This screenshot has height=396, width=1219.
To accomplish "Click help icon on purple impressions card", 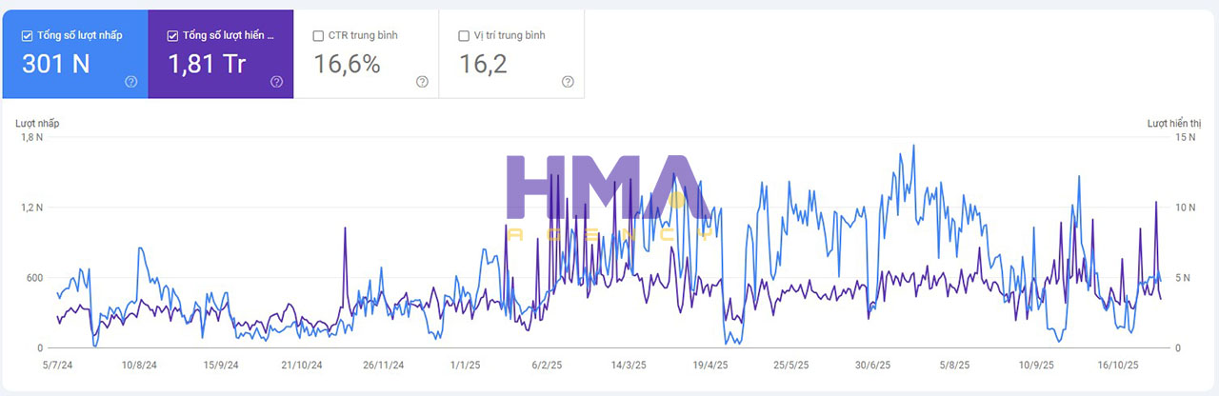I will 276,82.
